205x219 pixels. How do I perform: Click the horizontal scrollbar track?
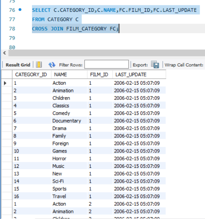[107, 53]
